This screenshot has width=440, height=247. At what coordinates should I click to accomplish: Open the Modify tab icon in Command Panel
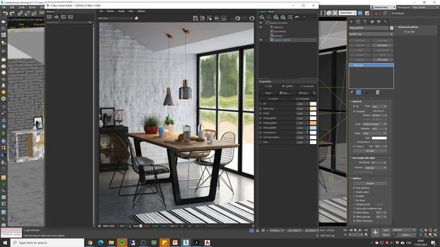(x=358, y=21)
